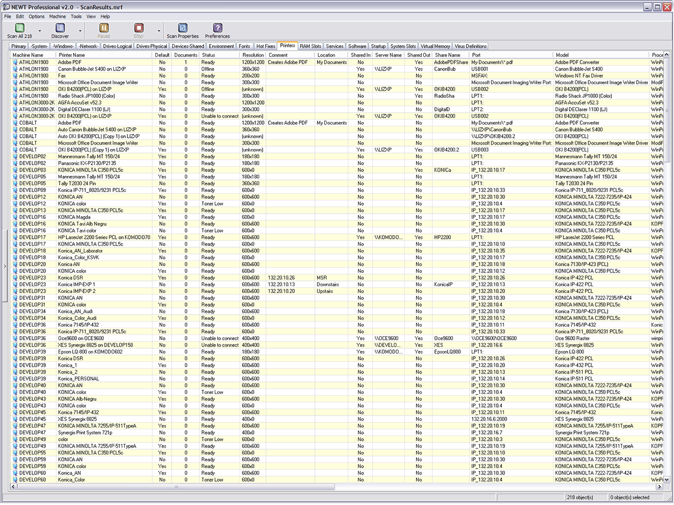The image size is (674, 505).
Task: Click the vertical scrollbar down arrow
Action: click(x=667, y=480)
